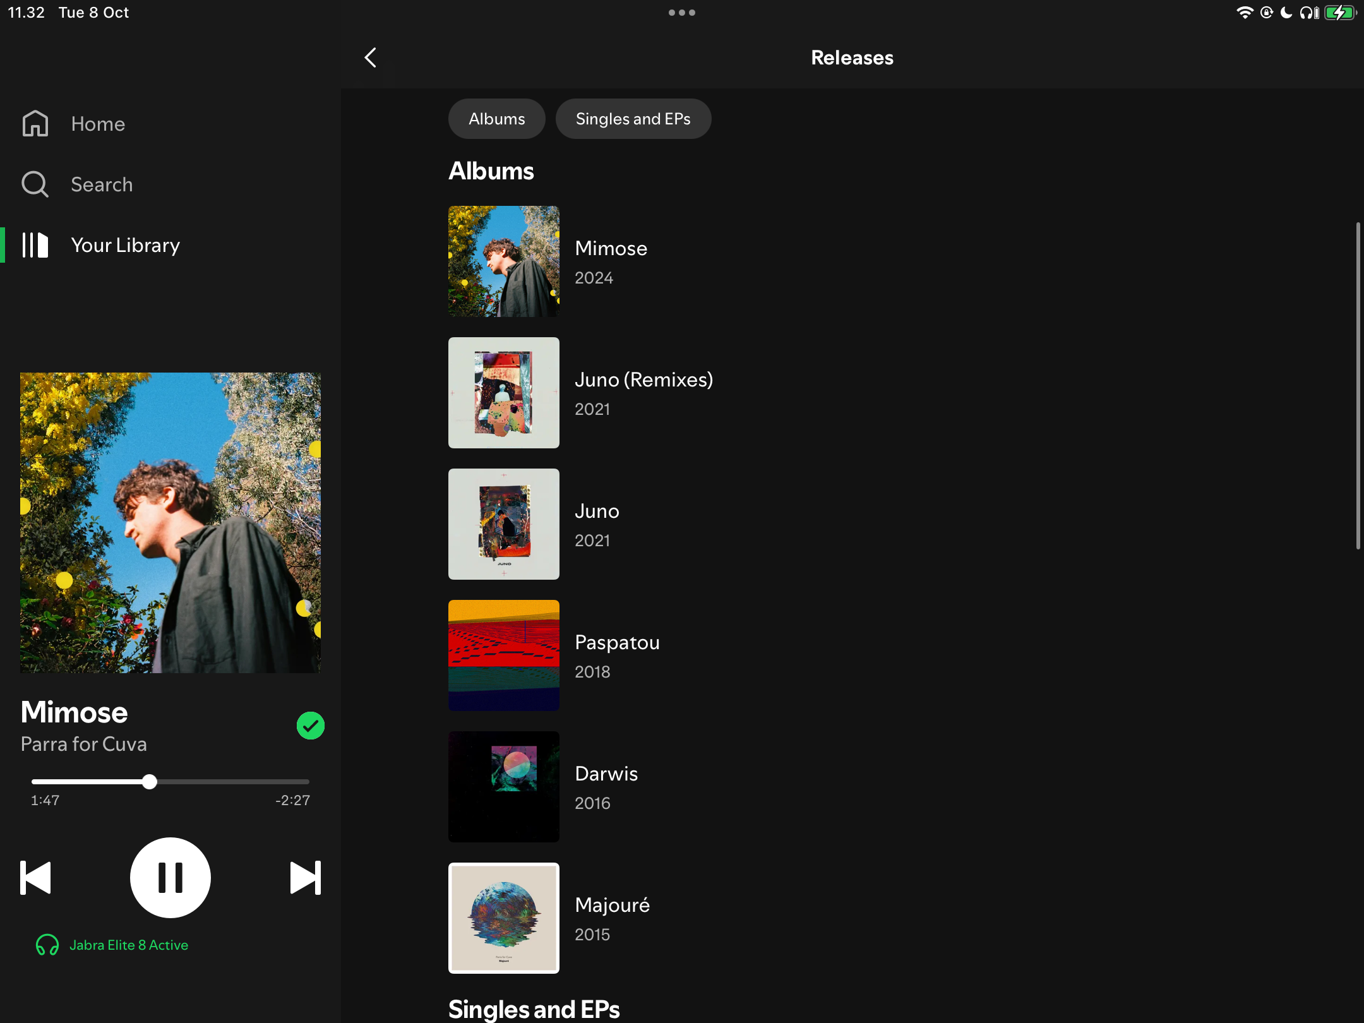This screenshot has height=1023, width=1364.
Task: Toggle the green saved checkmark for Mimose
Action: pos(311,726)
